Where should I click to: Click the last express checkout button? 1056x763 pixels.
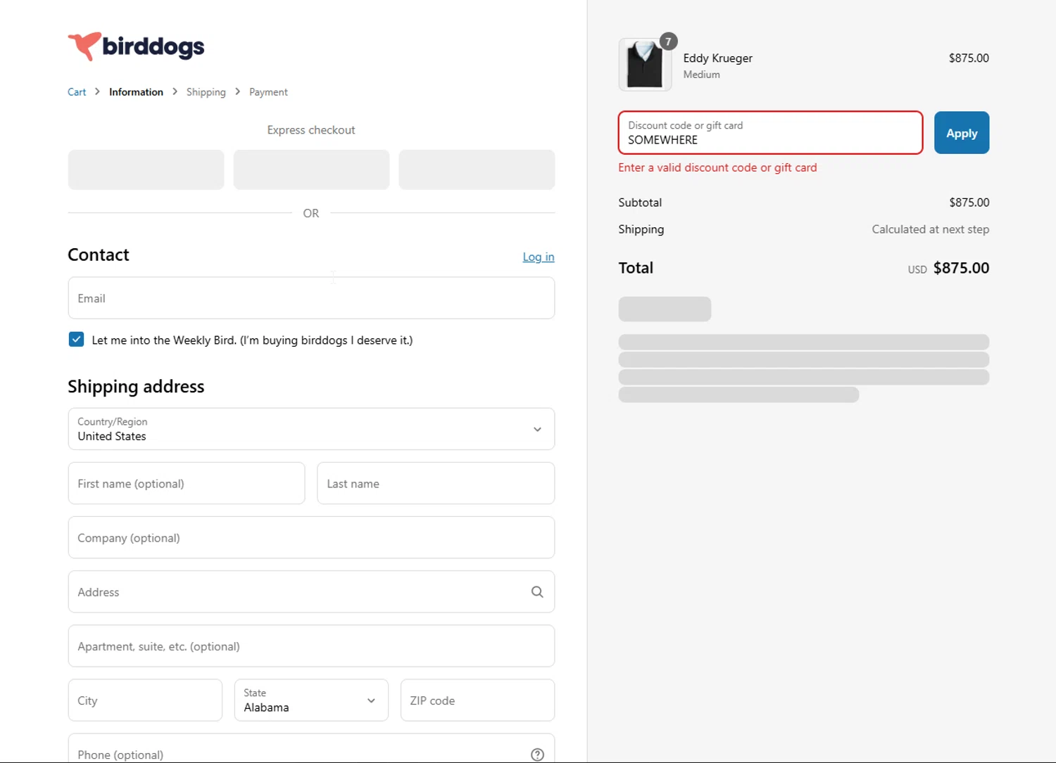point(477,169)
